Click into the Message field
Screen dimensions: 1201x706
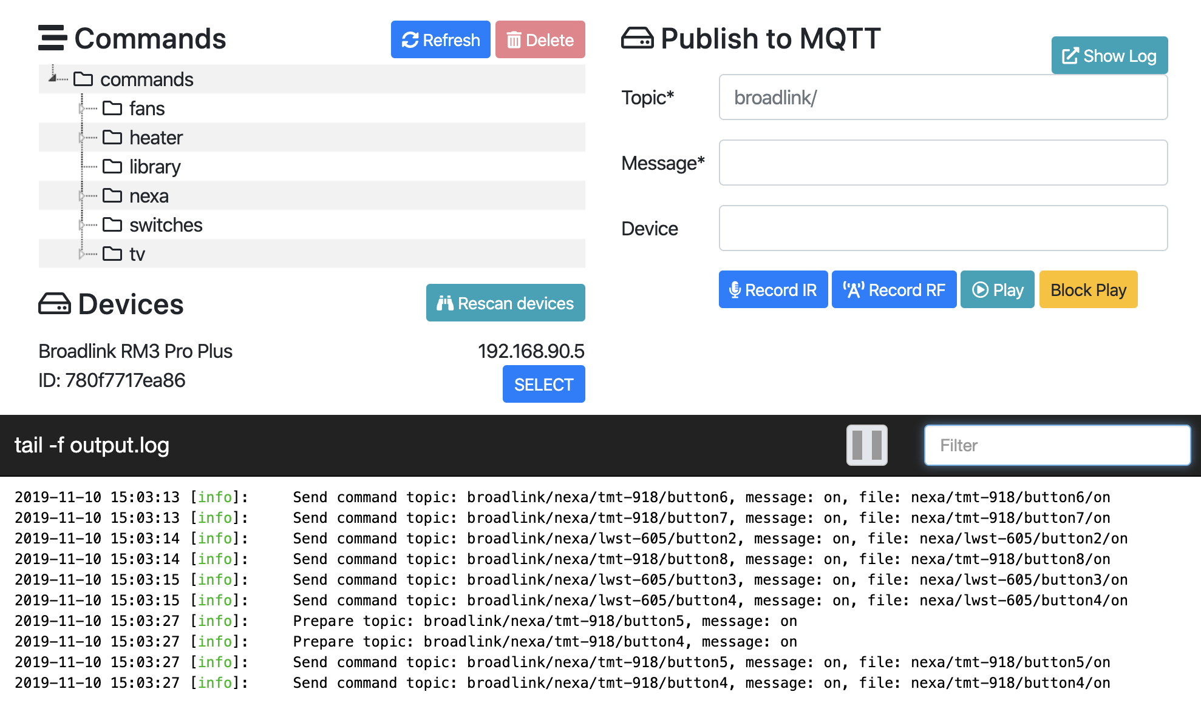pyautogui.click(x=942, y=163)
